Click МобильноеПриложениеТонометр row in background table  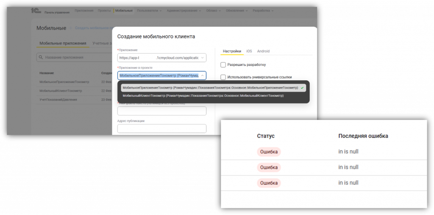point(74,82)
